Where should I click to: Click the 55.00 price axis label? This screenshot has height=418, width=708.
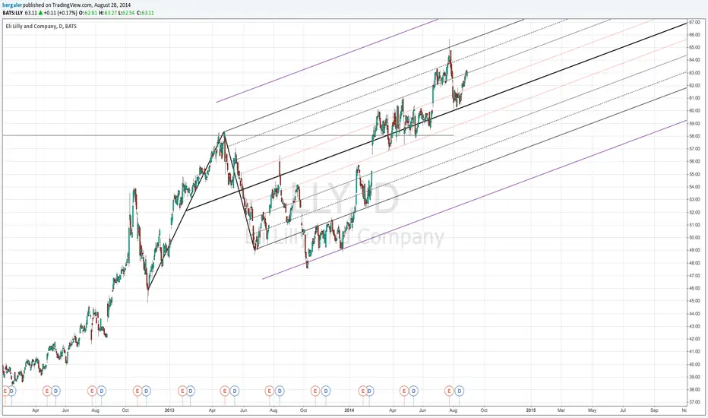click(694, 174)
